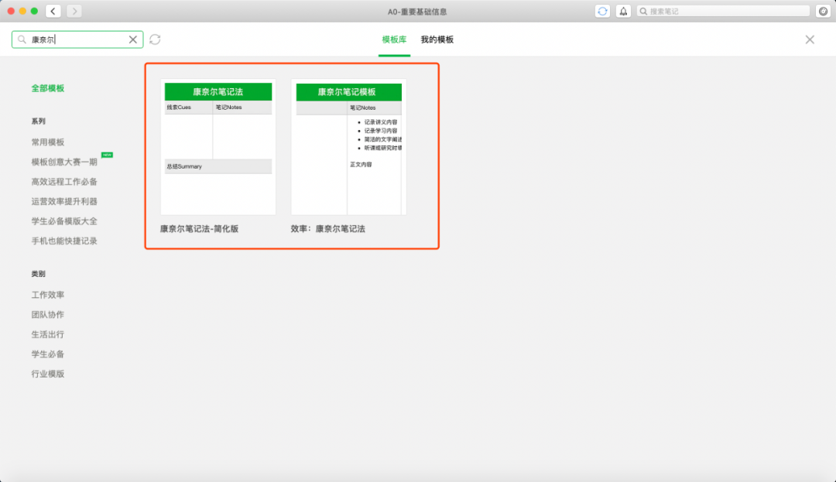Click the forward navigation arrow in title bar
This screenshot has height=482, width=836.
[x=74, y=11]
